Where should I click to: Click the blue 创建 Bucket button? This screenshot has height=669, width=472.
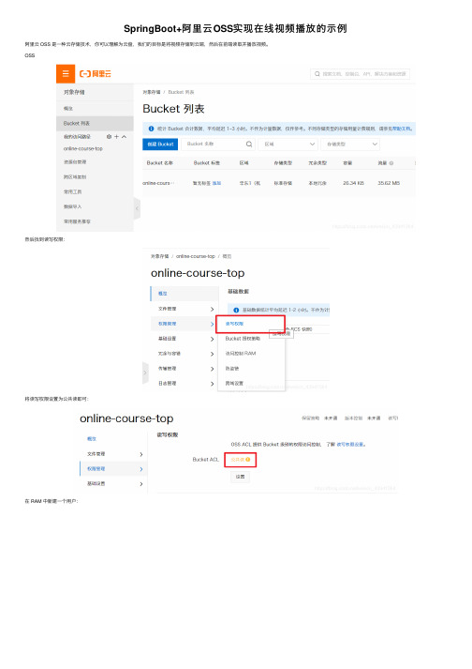(160, 144)
